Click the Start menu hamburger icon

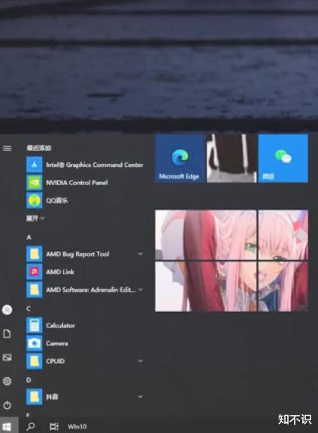8,148
